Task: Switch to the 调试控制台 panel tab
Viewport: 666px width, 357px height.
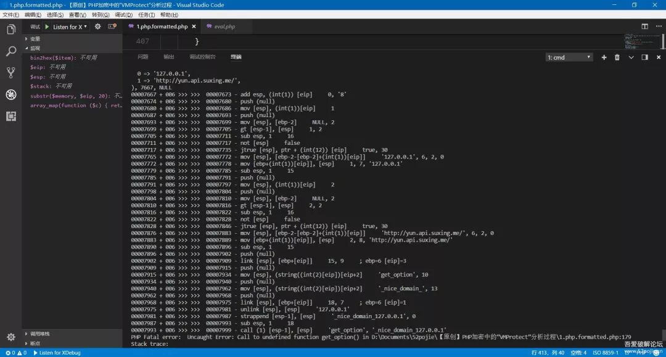Action: click(203, 57)
